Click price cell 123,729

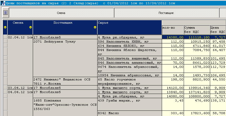[218, 62]
